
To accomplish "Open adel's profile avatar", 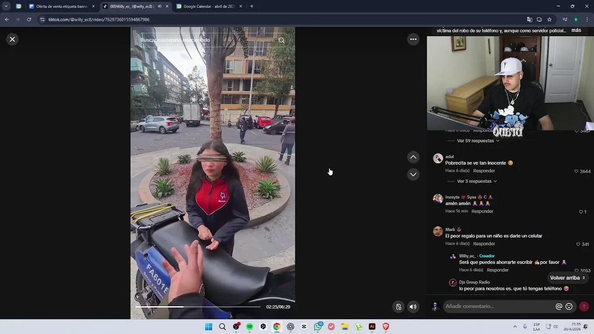I will click(438, 158).
